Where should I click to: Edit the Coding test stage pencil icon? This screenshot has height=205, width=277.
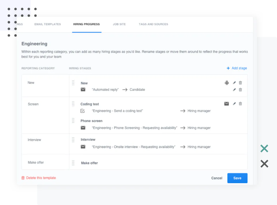coord(234,104)
